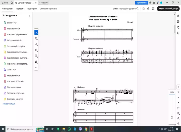Viewport: 181px width, 132px height.
Task: Open the apps grid icon
Action: point(158,3)
